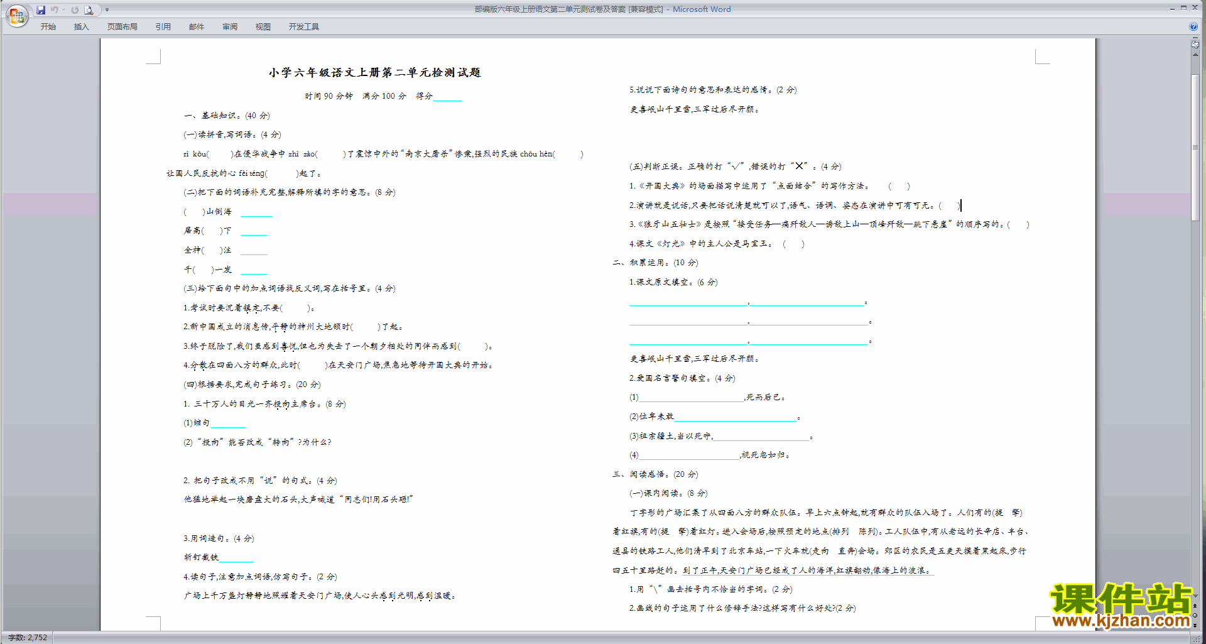Click the text 2. 把句子改成不用"说"的句式
Image resolution: width=1206 pixels, height=644 pixels.
point(260,481)
